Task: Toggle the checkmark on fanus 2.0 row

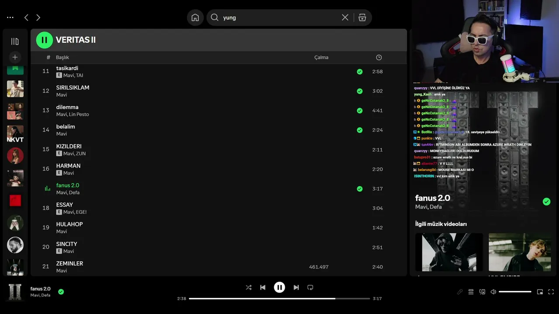Action: click(x=359, y=189)
